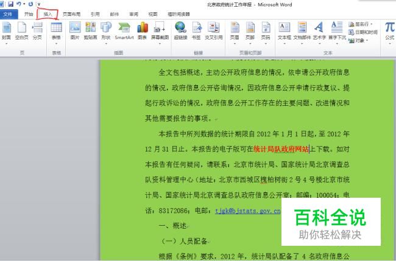Expand the dropdown arrow under 艺术字

coord(319,44)
